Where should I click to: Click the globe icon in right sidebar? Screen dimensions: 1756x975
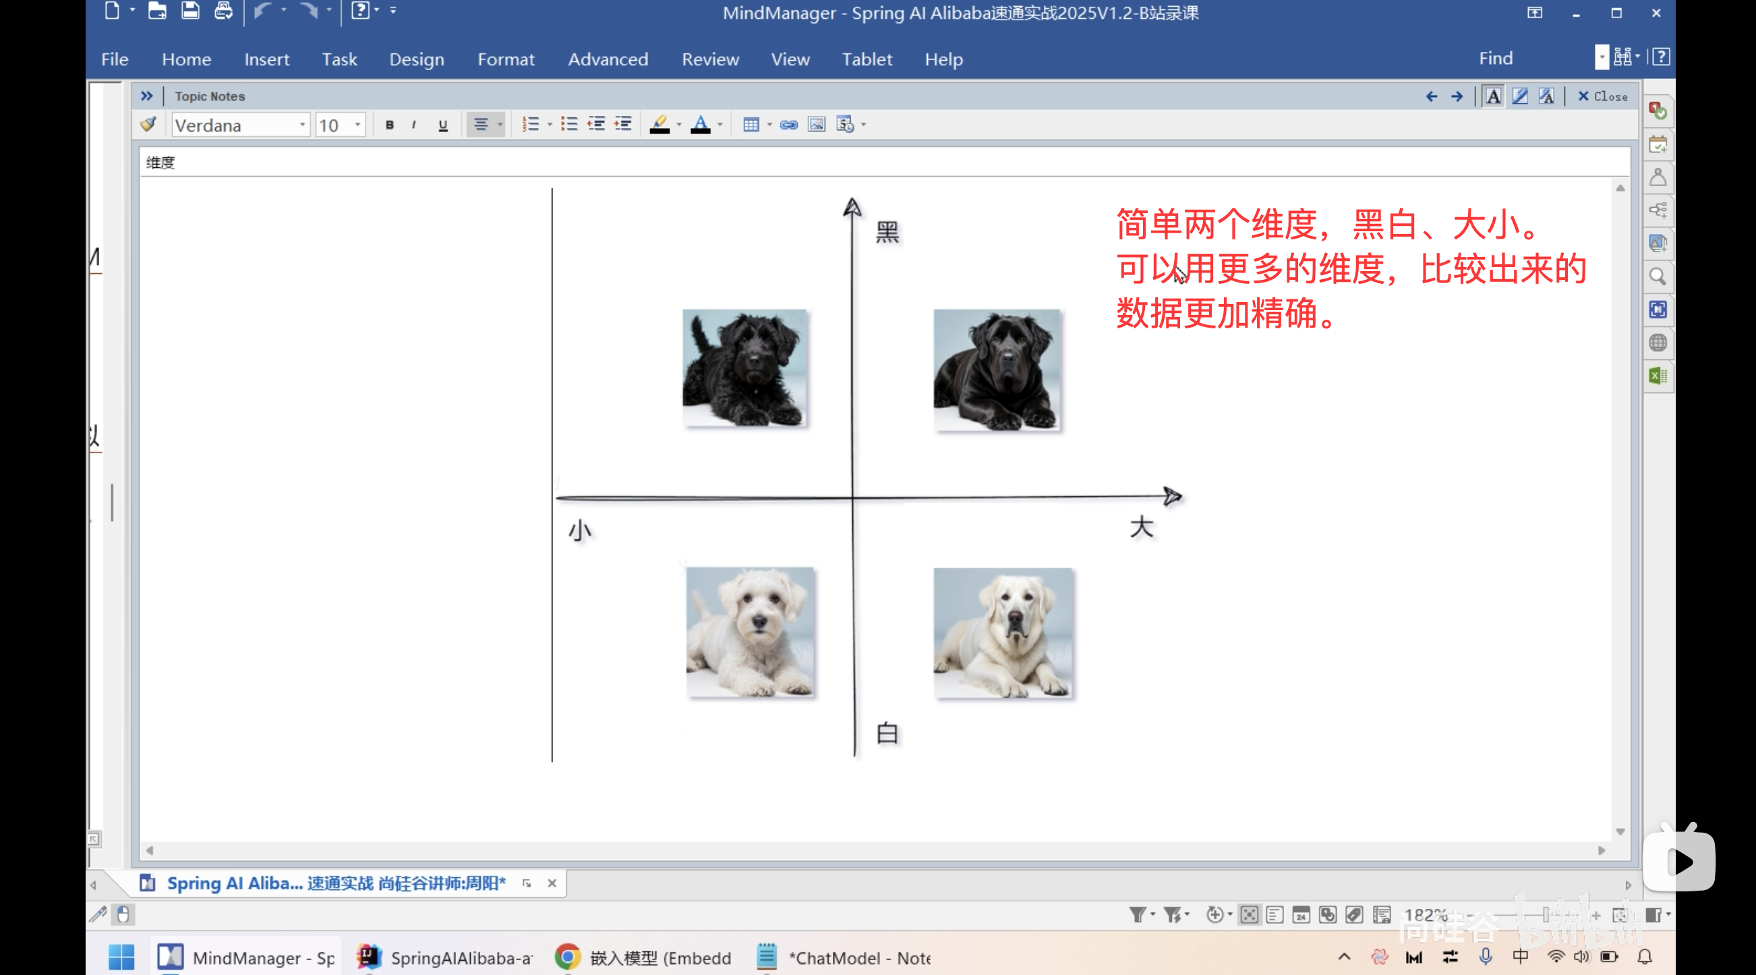[x=1658, y=343]
